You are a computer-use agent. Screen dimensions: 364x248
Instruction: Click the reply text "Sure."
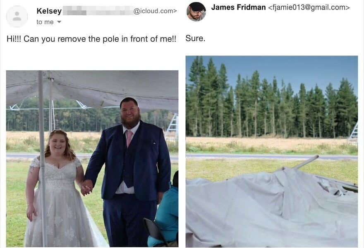(x=195, y=38)
